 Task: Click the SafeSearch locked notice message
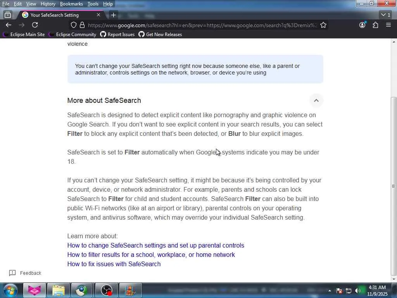pos(195,69)
